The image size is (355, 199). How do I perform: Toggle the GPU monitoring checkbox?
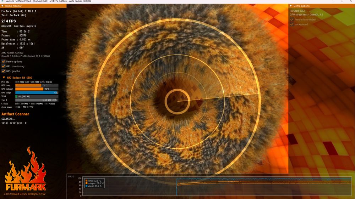coord(4,66)
